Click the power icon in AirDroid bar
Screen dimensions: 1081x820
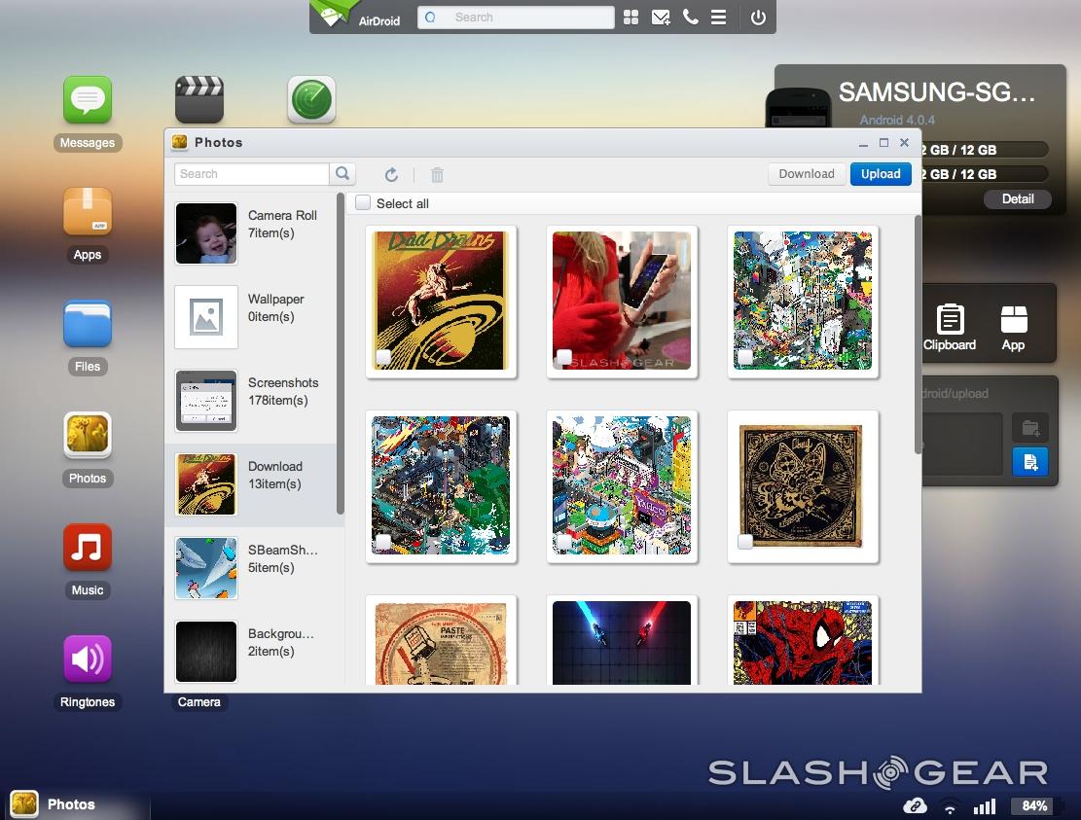tap(758, 18)
